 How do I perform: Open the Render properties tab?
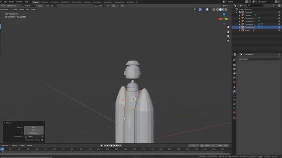pyautogui.click(x=234, y=65)
